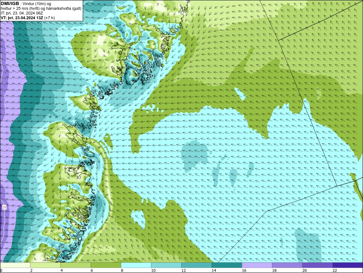
Task: Click the legend tick label '12'
Action: (184, 270)
